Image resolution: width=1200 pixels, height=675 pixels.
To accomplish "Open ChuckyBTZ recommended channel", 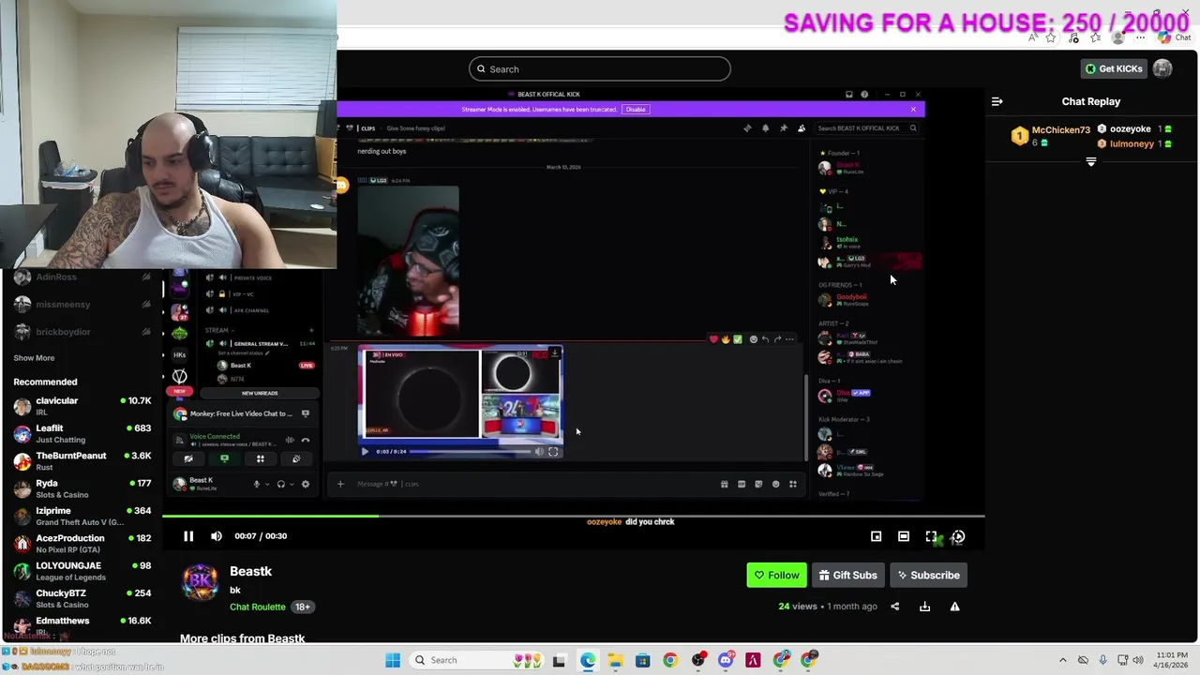I will click(x=82, y=598).
